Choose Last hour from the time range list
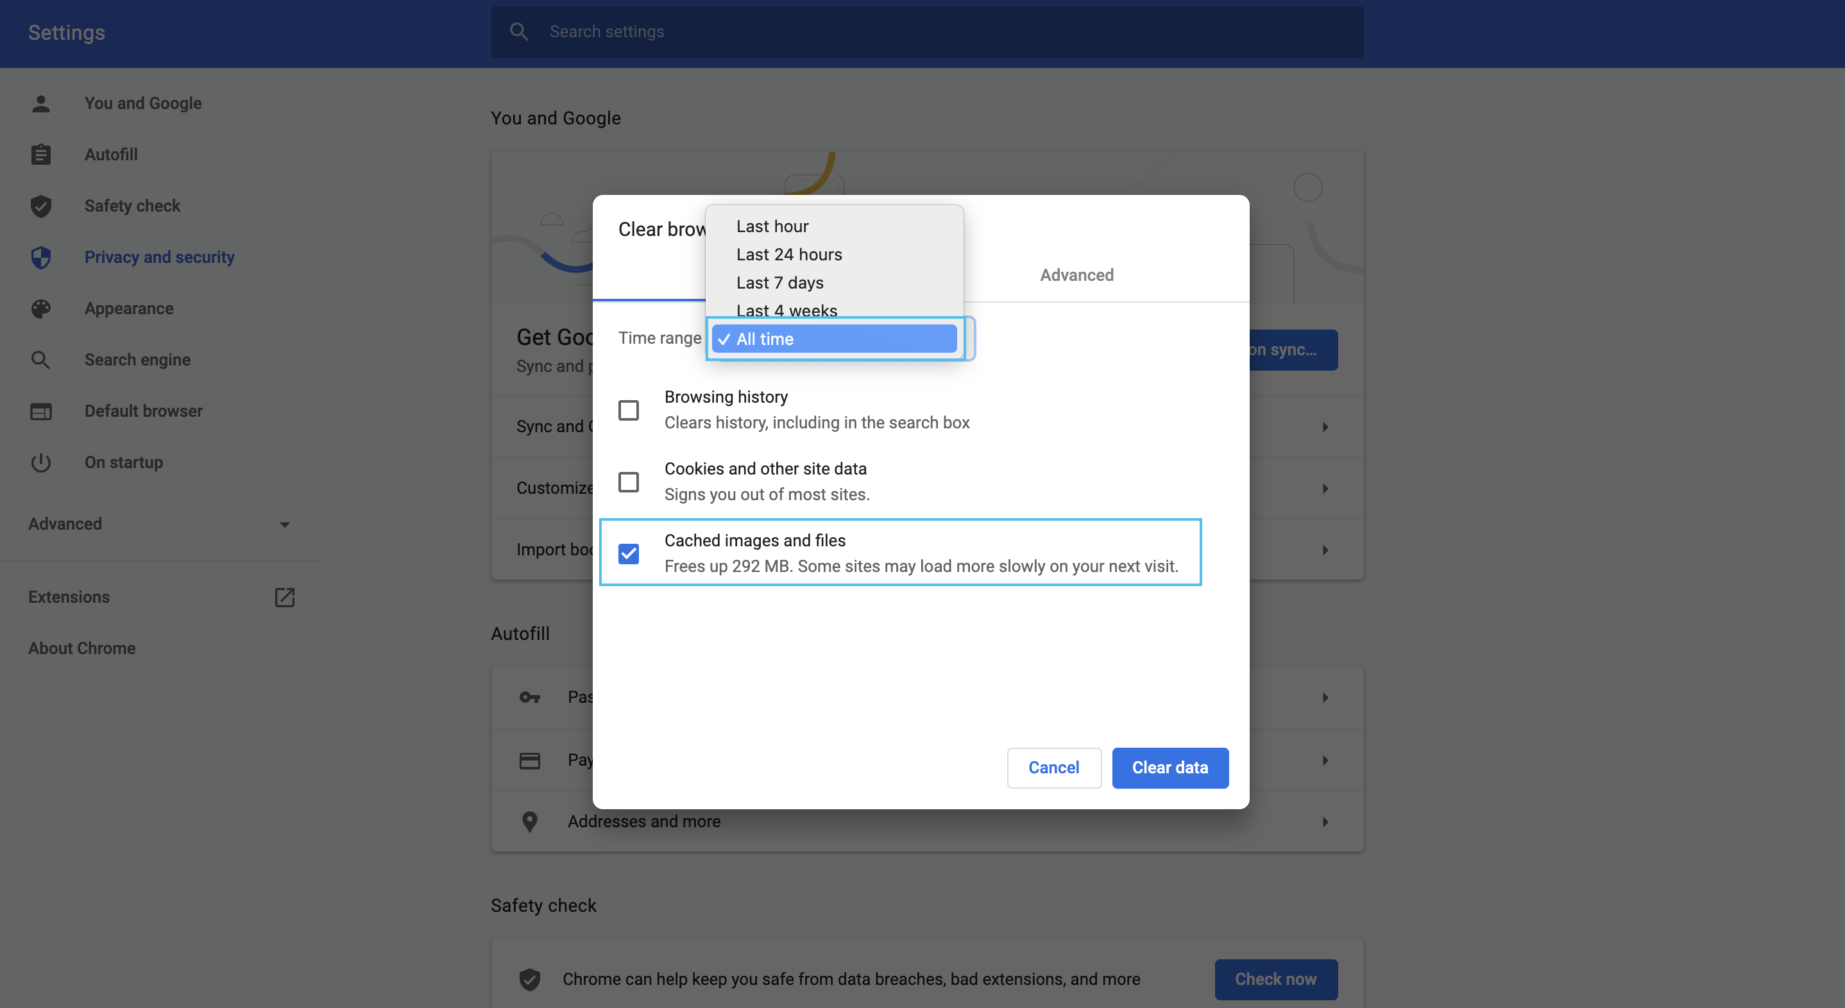The height and width of the screenshot is (1008, 1845). 834,226
